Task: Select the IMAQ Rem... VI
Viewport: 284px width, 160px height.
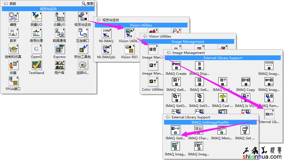Action: tap(269, 98)
